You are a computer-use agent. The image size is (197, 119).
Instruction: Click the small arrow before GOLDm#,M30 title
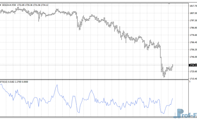1,5
